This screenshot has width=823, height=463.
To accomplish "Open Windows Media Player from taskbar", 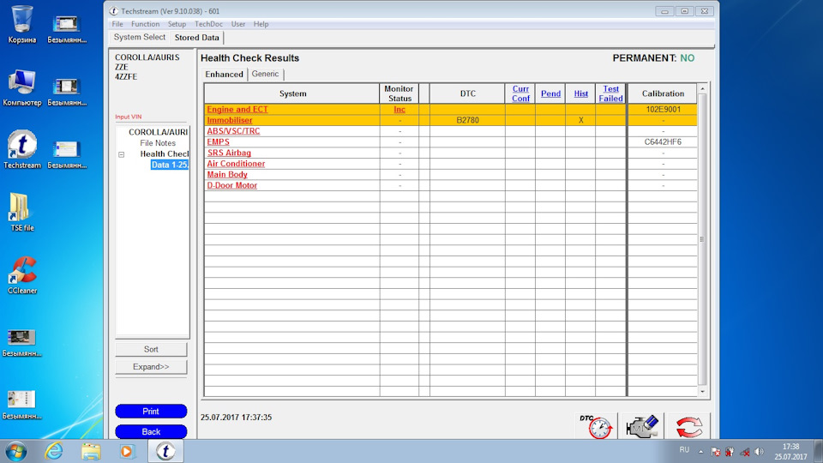I will point(127,452).
